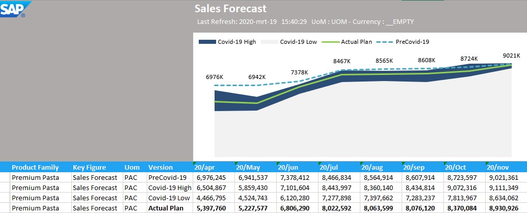Select the Covid-19 Low version cell
527x213 pixels.
coord(170,198)
